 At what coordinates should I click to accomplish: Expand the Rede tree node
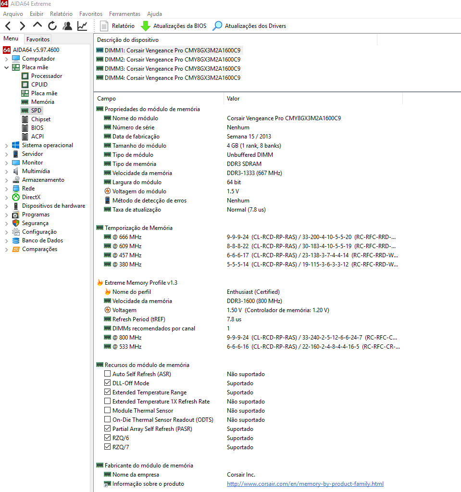click(6, 189)
